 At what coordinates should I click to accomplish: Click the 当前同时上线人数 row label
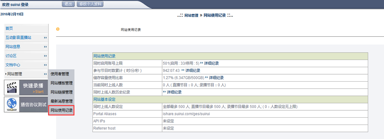(x=108, y=85)
